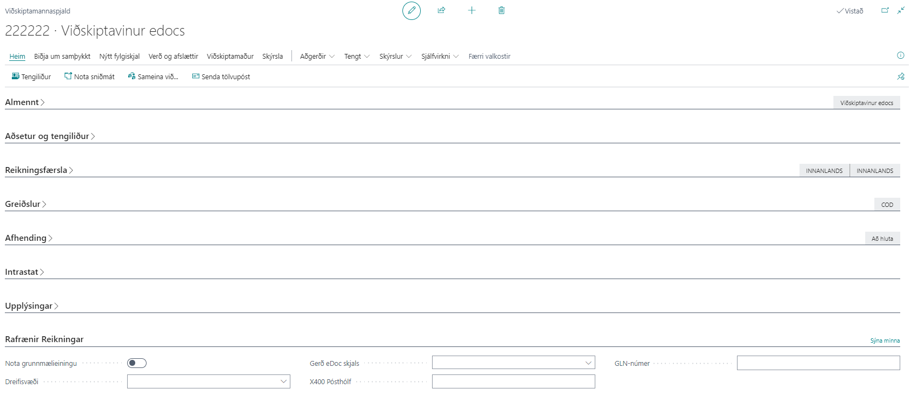Click the trash can delete icon

tap(502, 11)
